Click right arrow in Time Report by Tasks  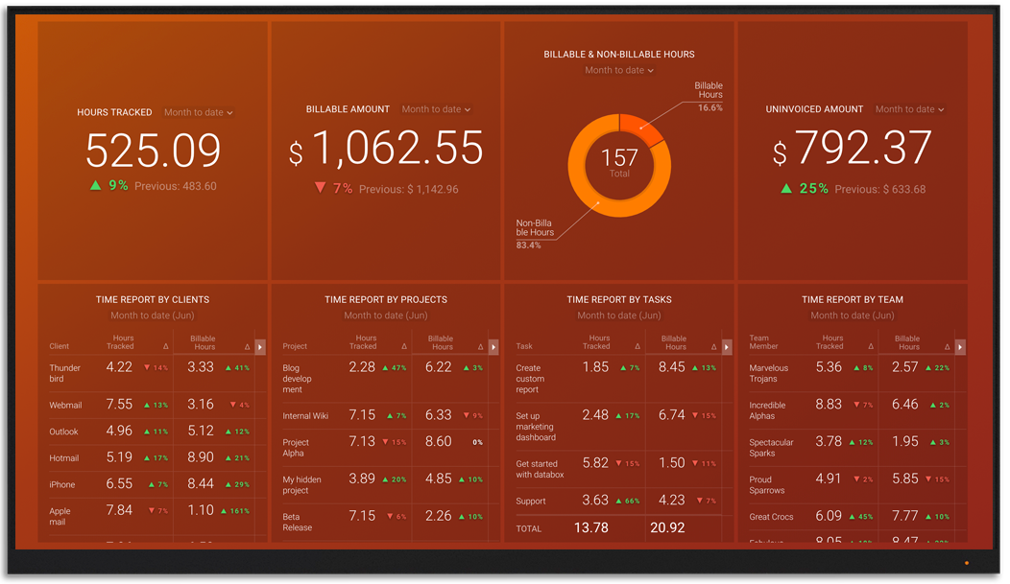coord(727,347)
